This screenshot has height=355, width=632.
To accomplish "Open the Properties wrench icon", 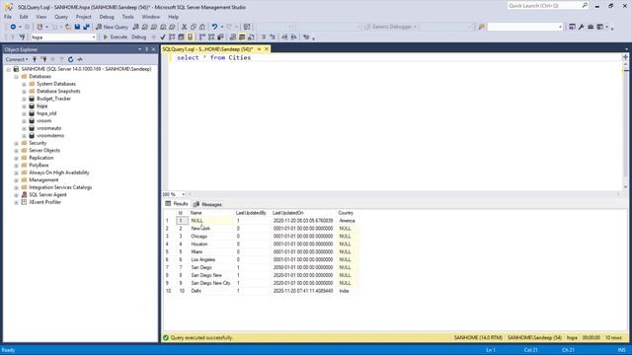I will point(582,27).
